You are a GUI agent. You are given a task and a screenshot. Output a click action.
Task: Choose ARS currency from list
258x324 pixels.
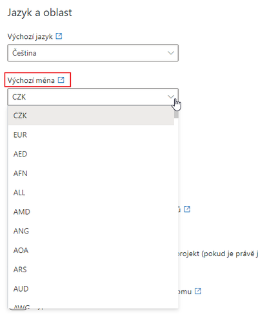pyautogui.click(x=91, y=269)
